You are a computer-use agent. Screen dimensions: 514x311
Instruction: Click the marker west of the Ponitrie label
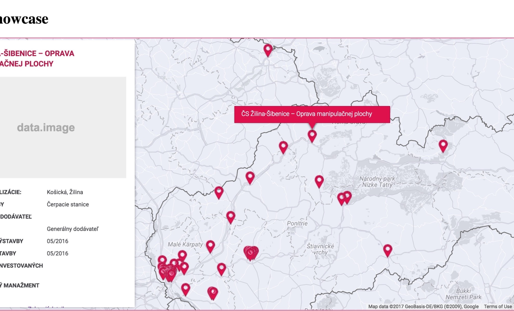point(231,216)
